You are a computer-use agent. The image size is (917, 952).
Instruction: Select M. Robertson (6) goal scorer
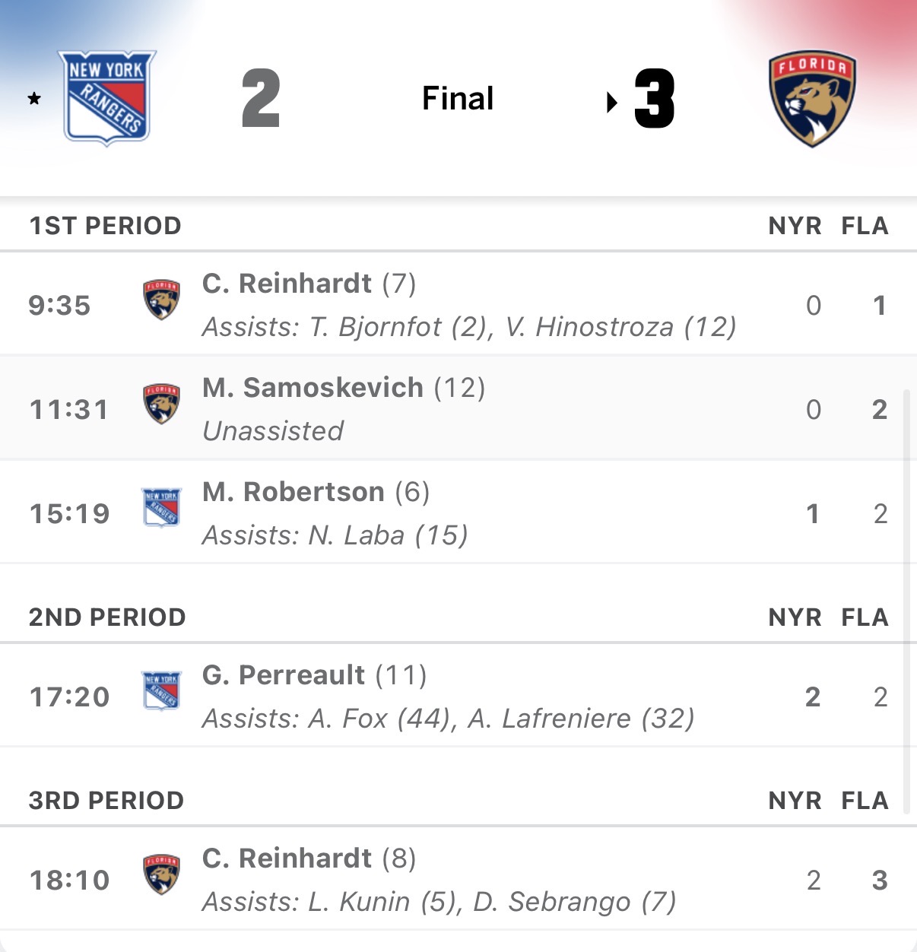(294, 492)
